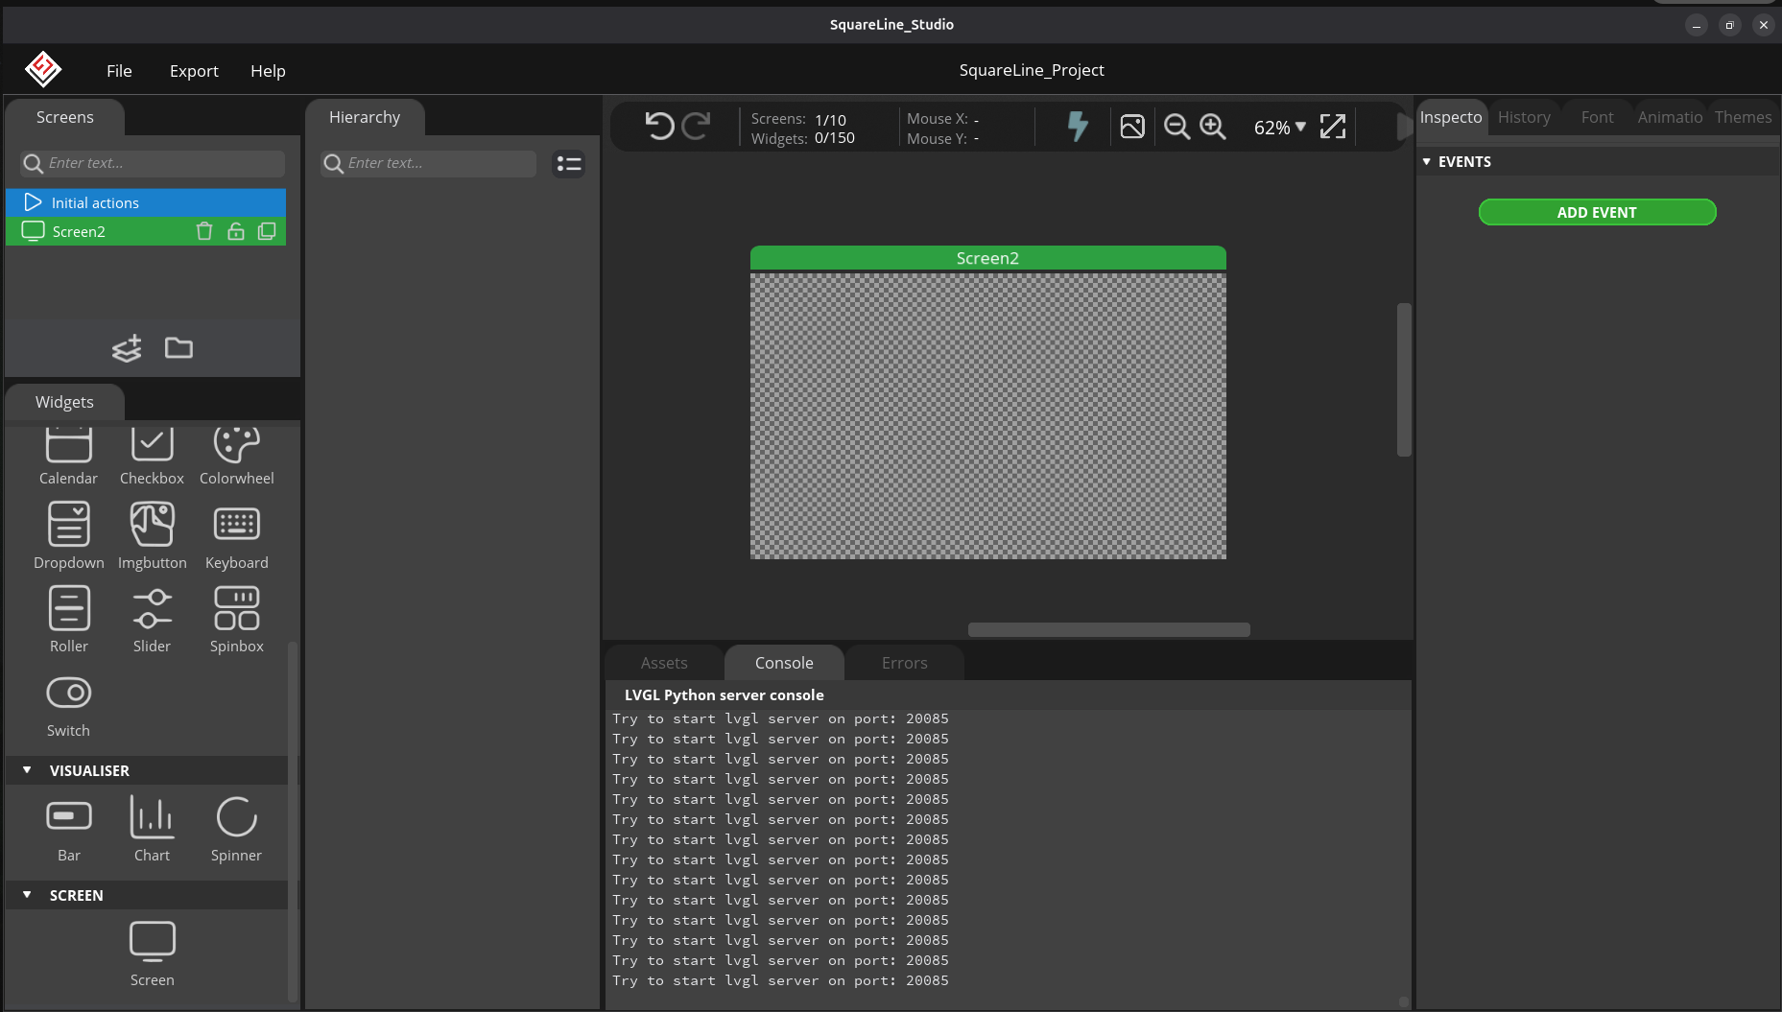
Task: Click the fit-to-screen expand icon
Action: coord(1333,127)
